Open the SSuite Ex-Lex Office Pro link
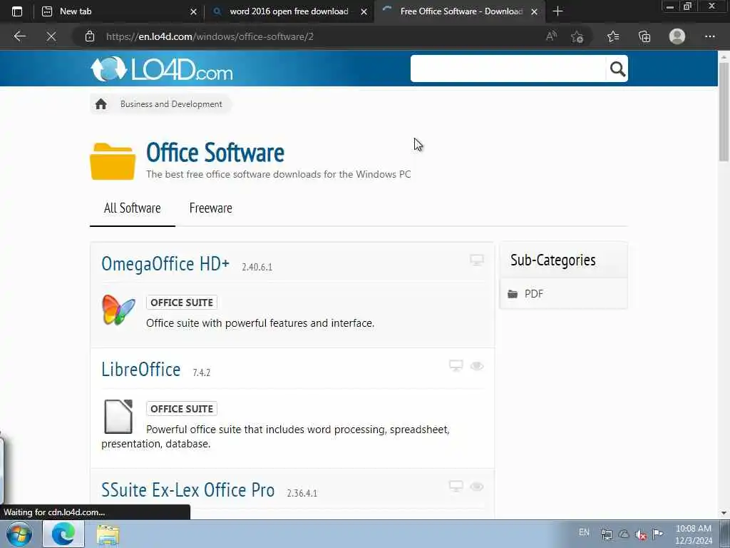This screenshot has width=730, height=548. [x=187, y=489]
